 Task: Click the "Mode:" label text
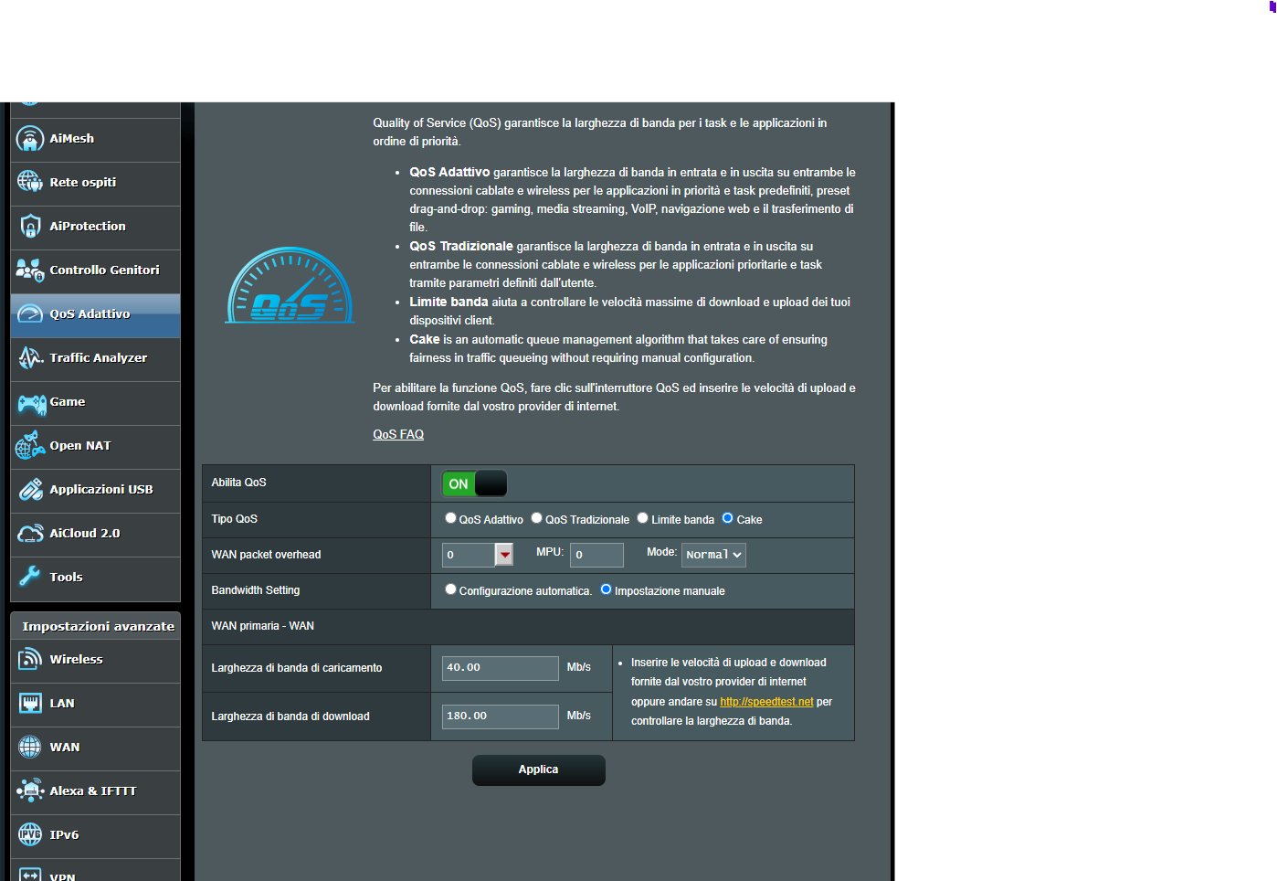662,552
